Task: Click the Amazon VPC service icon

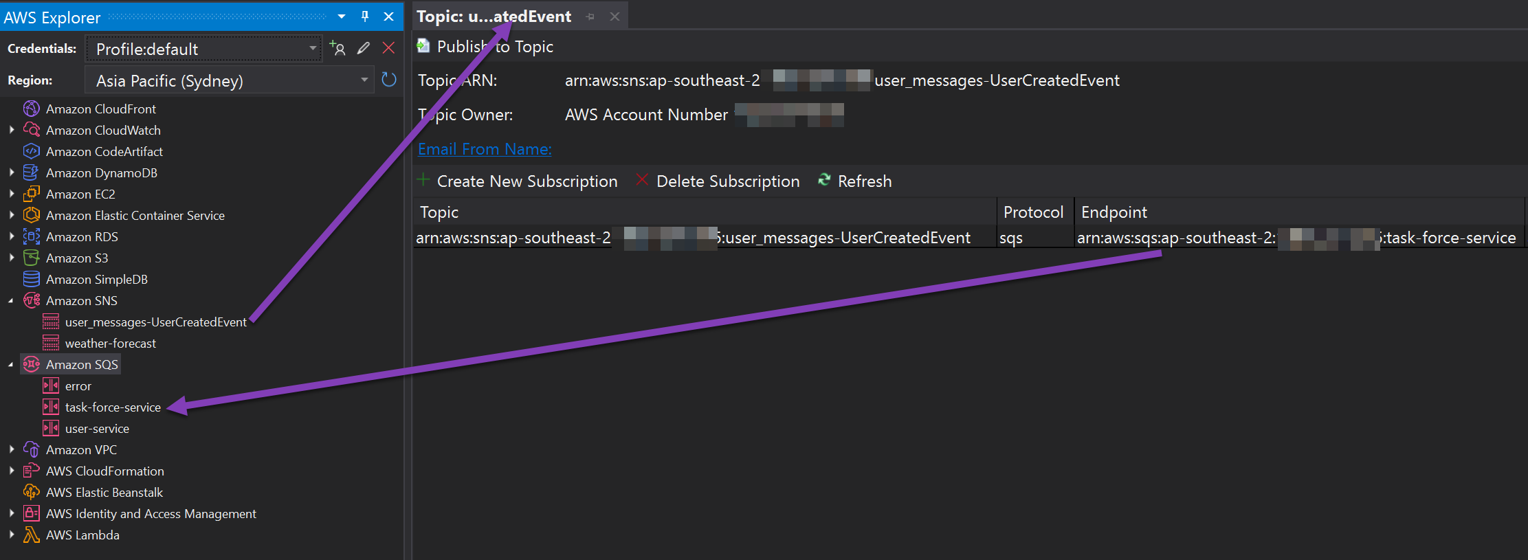Action: tap(32, 449)
